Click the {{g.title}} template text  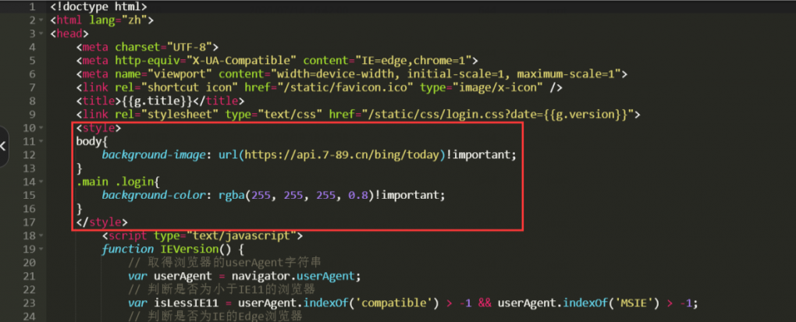coord(149,101)
